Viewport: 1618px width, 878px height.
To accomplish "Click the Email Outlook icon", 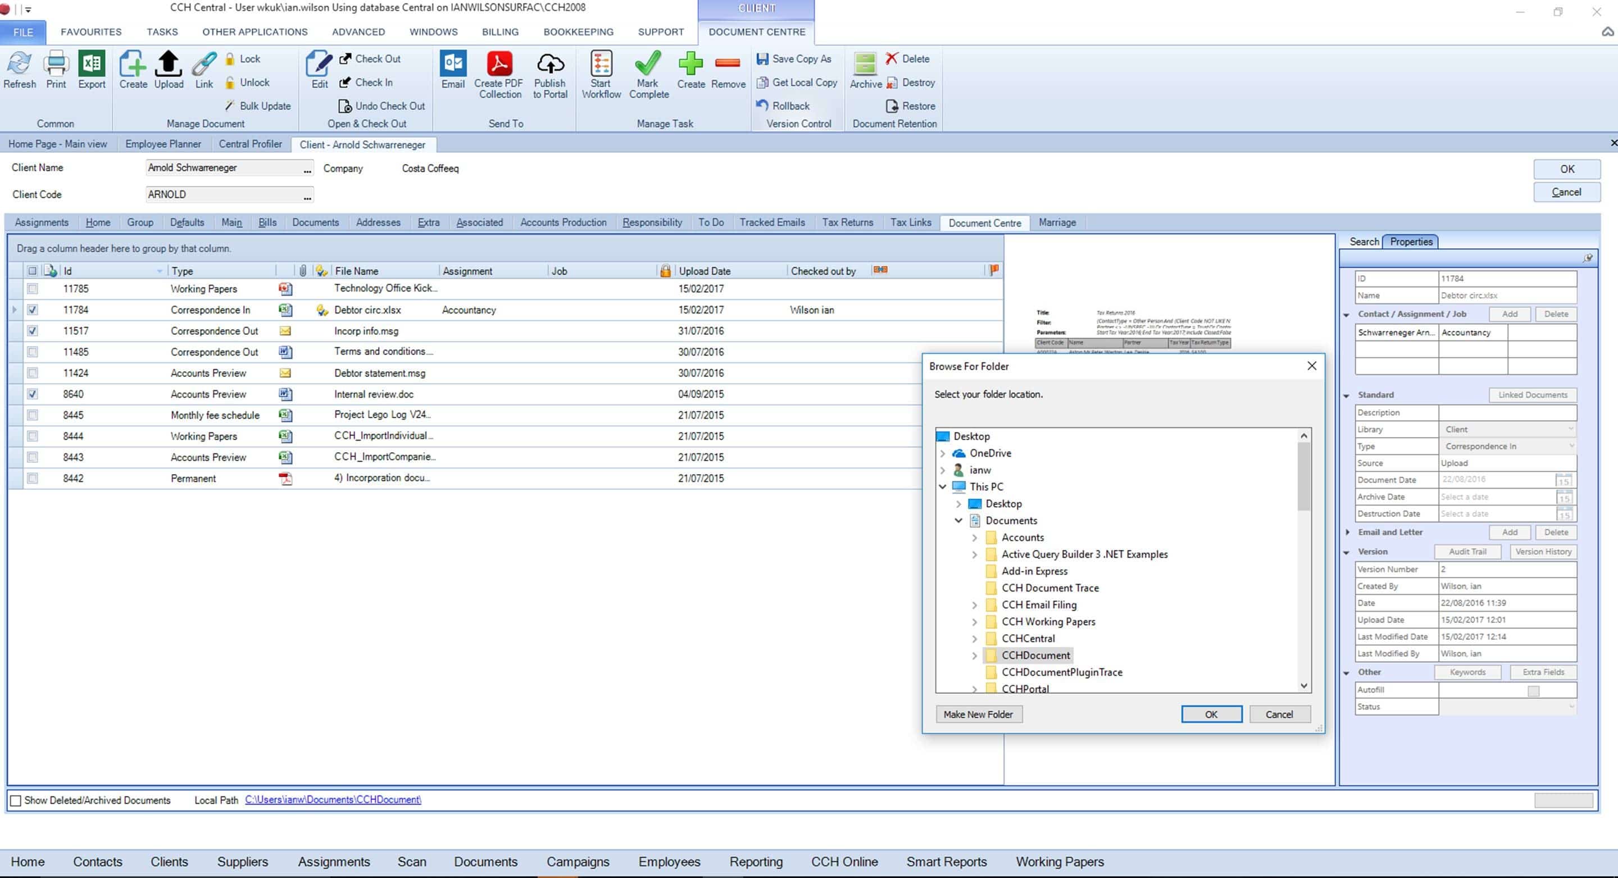I will pos(452,64).
